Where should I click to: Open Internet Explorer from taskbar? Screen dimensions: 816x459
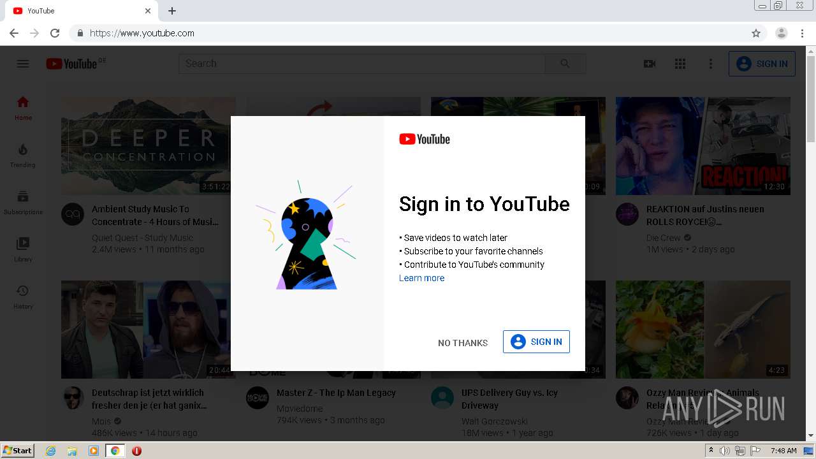pos(51,451)
